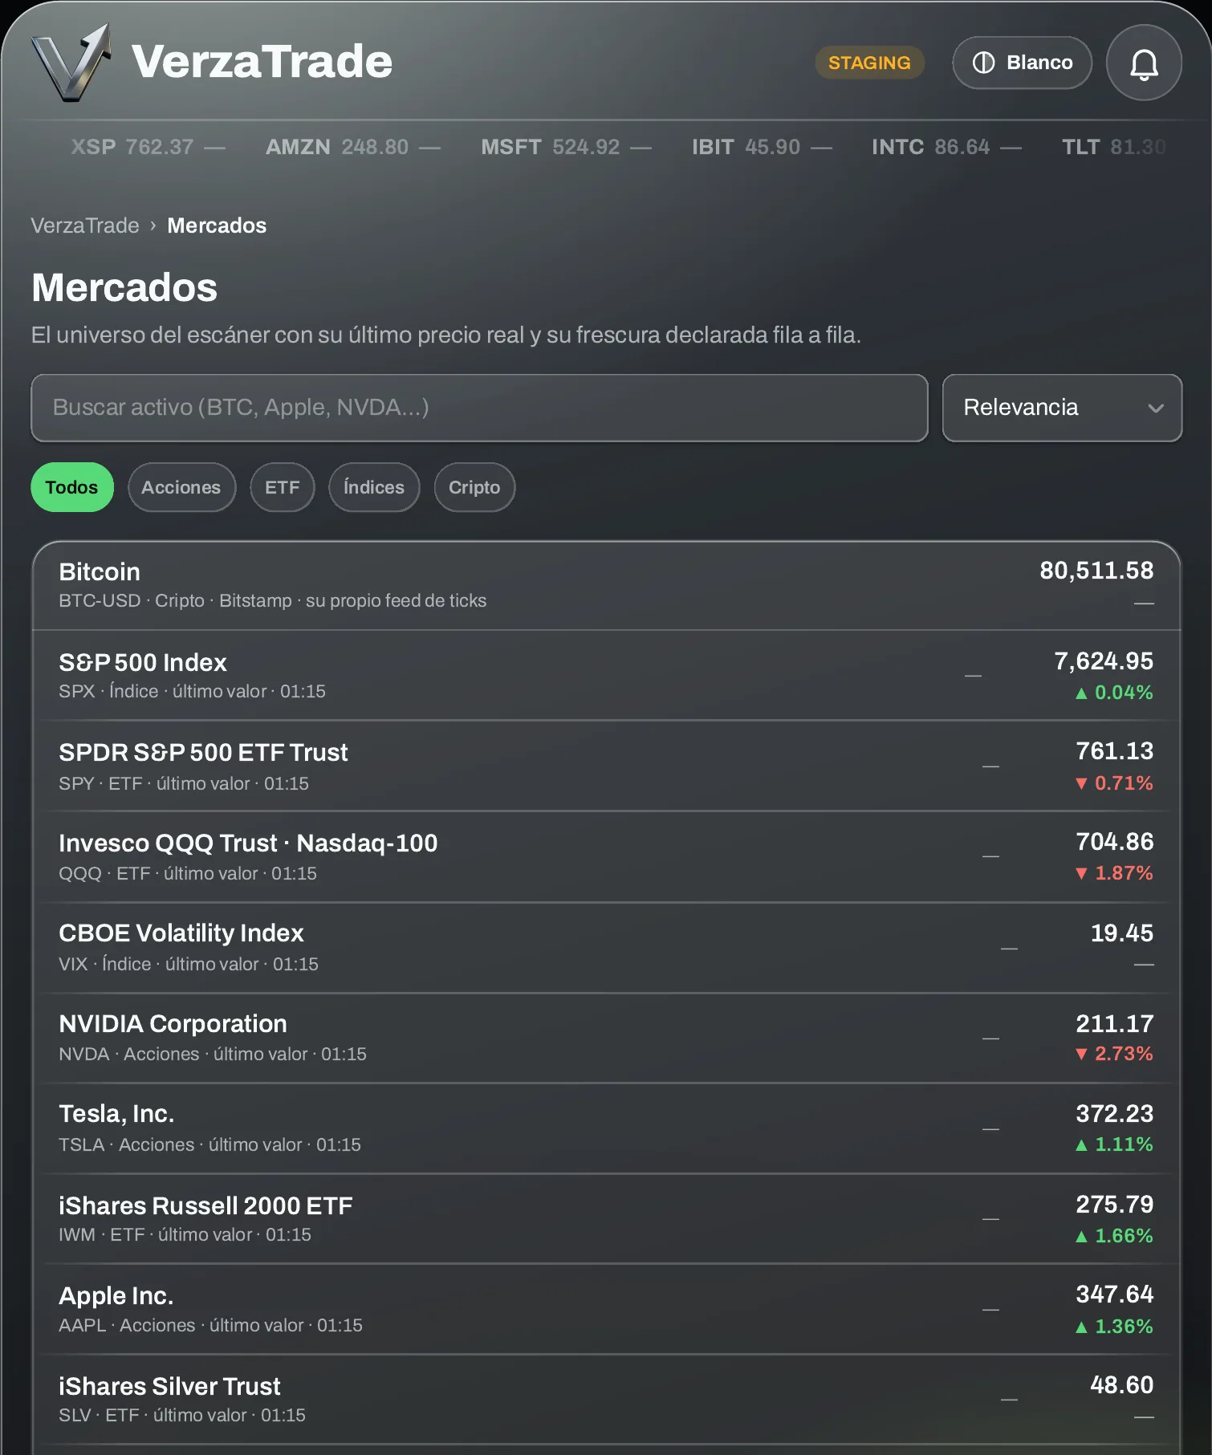Select the Tesla, Inc. row
This screenshot has height=1455, width=1212.
pyautogui.click(x=606, y=1128)
